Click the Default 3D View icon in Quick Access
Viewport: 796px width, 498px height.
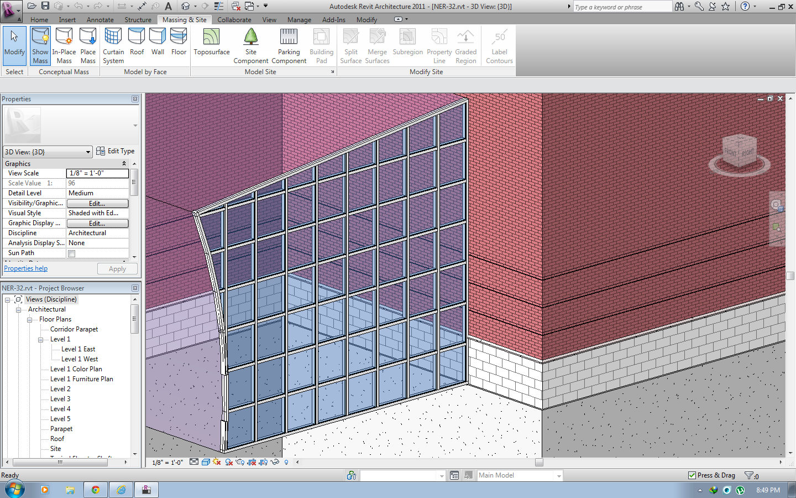coord(186,6)
